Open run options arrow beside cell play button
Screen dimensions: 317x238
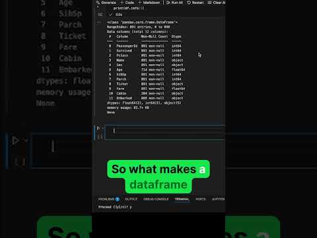coord(102,128)
